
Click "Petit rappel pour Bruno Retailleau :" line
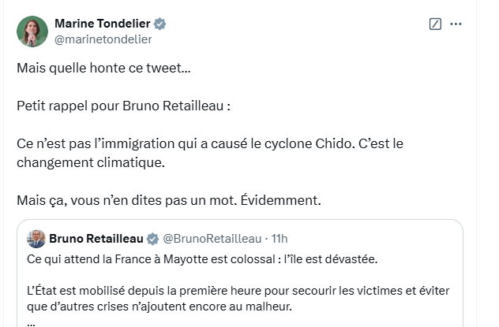point(124,106)
